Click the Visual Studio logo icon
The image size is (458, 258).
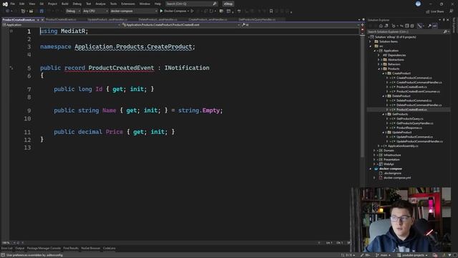(5, 4)
